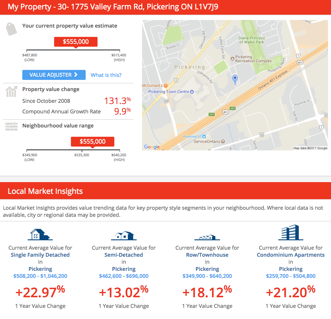Click the $640,200 neighbourhood high value
The image size is (331, 319).
pos(119,155)
